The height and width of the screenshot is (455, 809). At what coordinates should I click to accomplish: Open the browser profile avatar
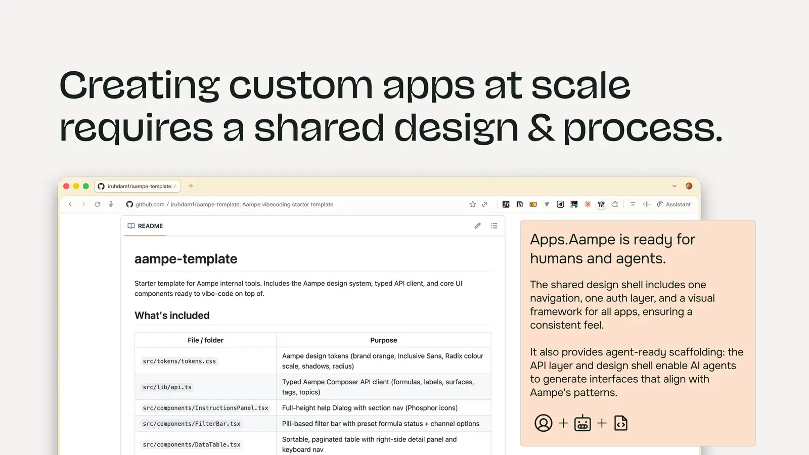tap(689, 186)
